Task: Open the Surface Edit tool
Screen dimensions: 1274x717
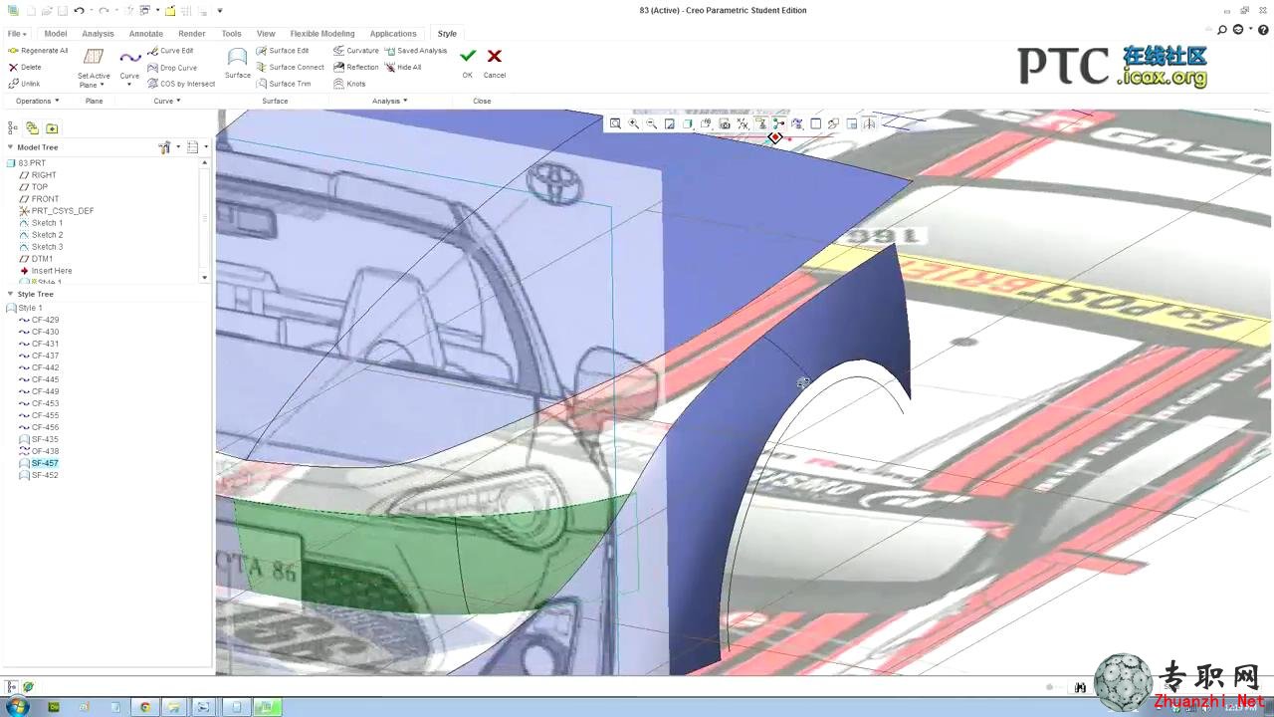Action: (283, 51)
